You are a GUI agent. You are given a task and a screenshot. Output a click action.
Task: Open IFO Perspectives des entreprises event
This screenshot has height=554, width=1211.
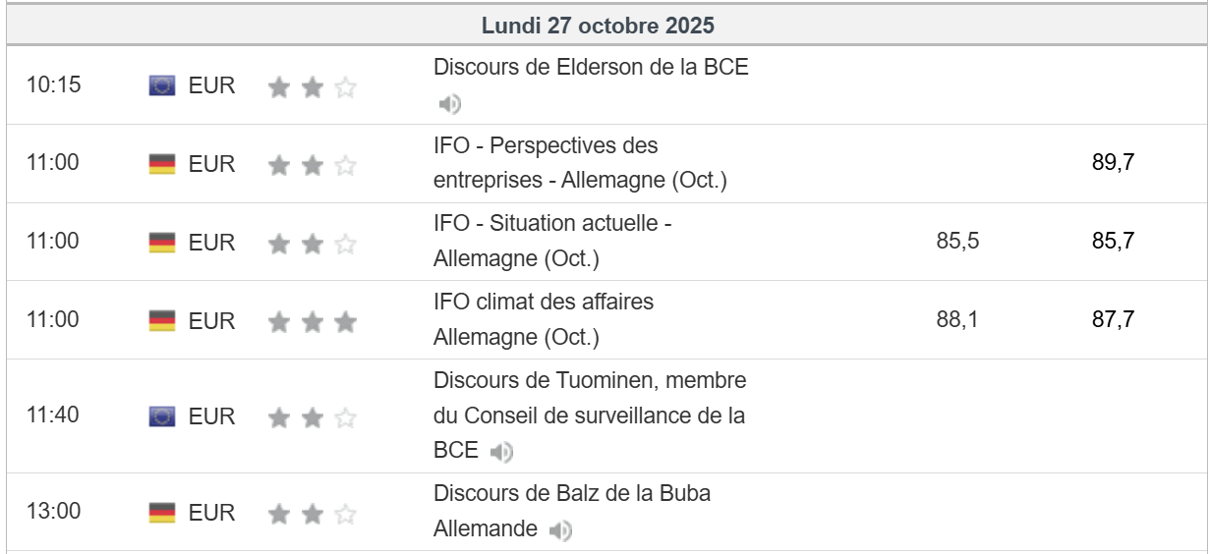579,163
